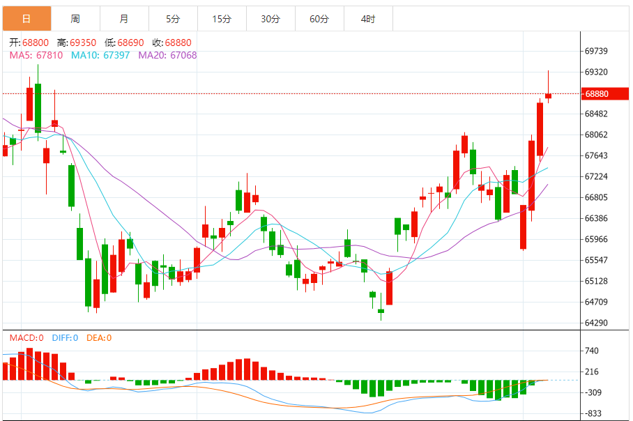Open the 5分 interval tab
The width and height of the screenshot is (633, 421).
coord(173,19)
